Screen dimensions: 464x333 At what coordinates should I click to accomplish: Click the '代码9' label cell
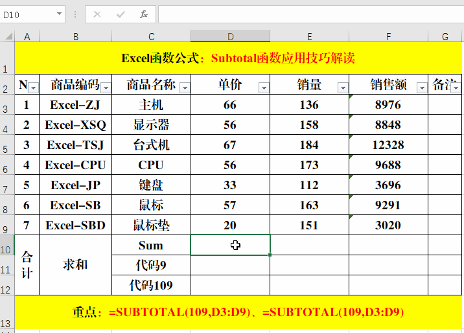point(151,265)
